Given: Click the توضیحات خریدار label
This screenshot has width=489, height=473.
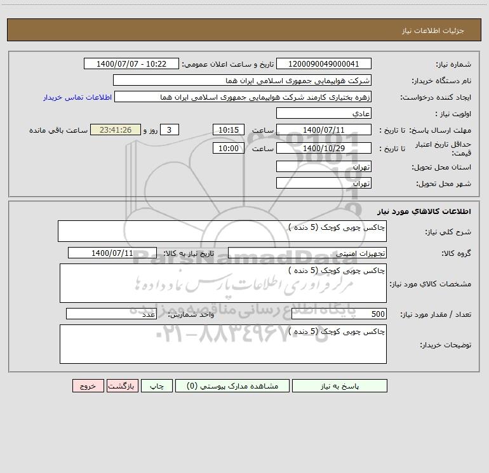Looking at the screenshot, I should (445, 345).
